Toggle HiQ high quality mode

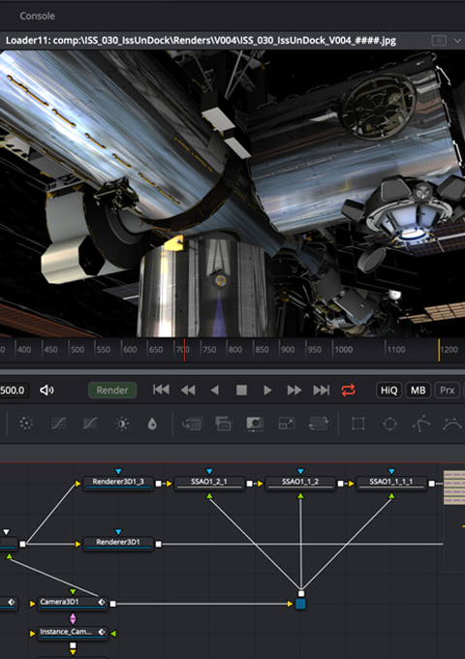388,391
